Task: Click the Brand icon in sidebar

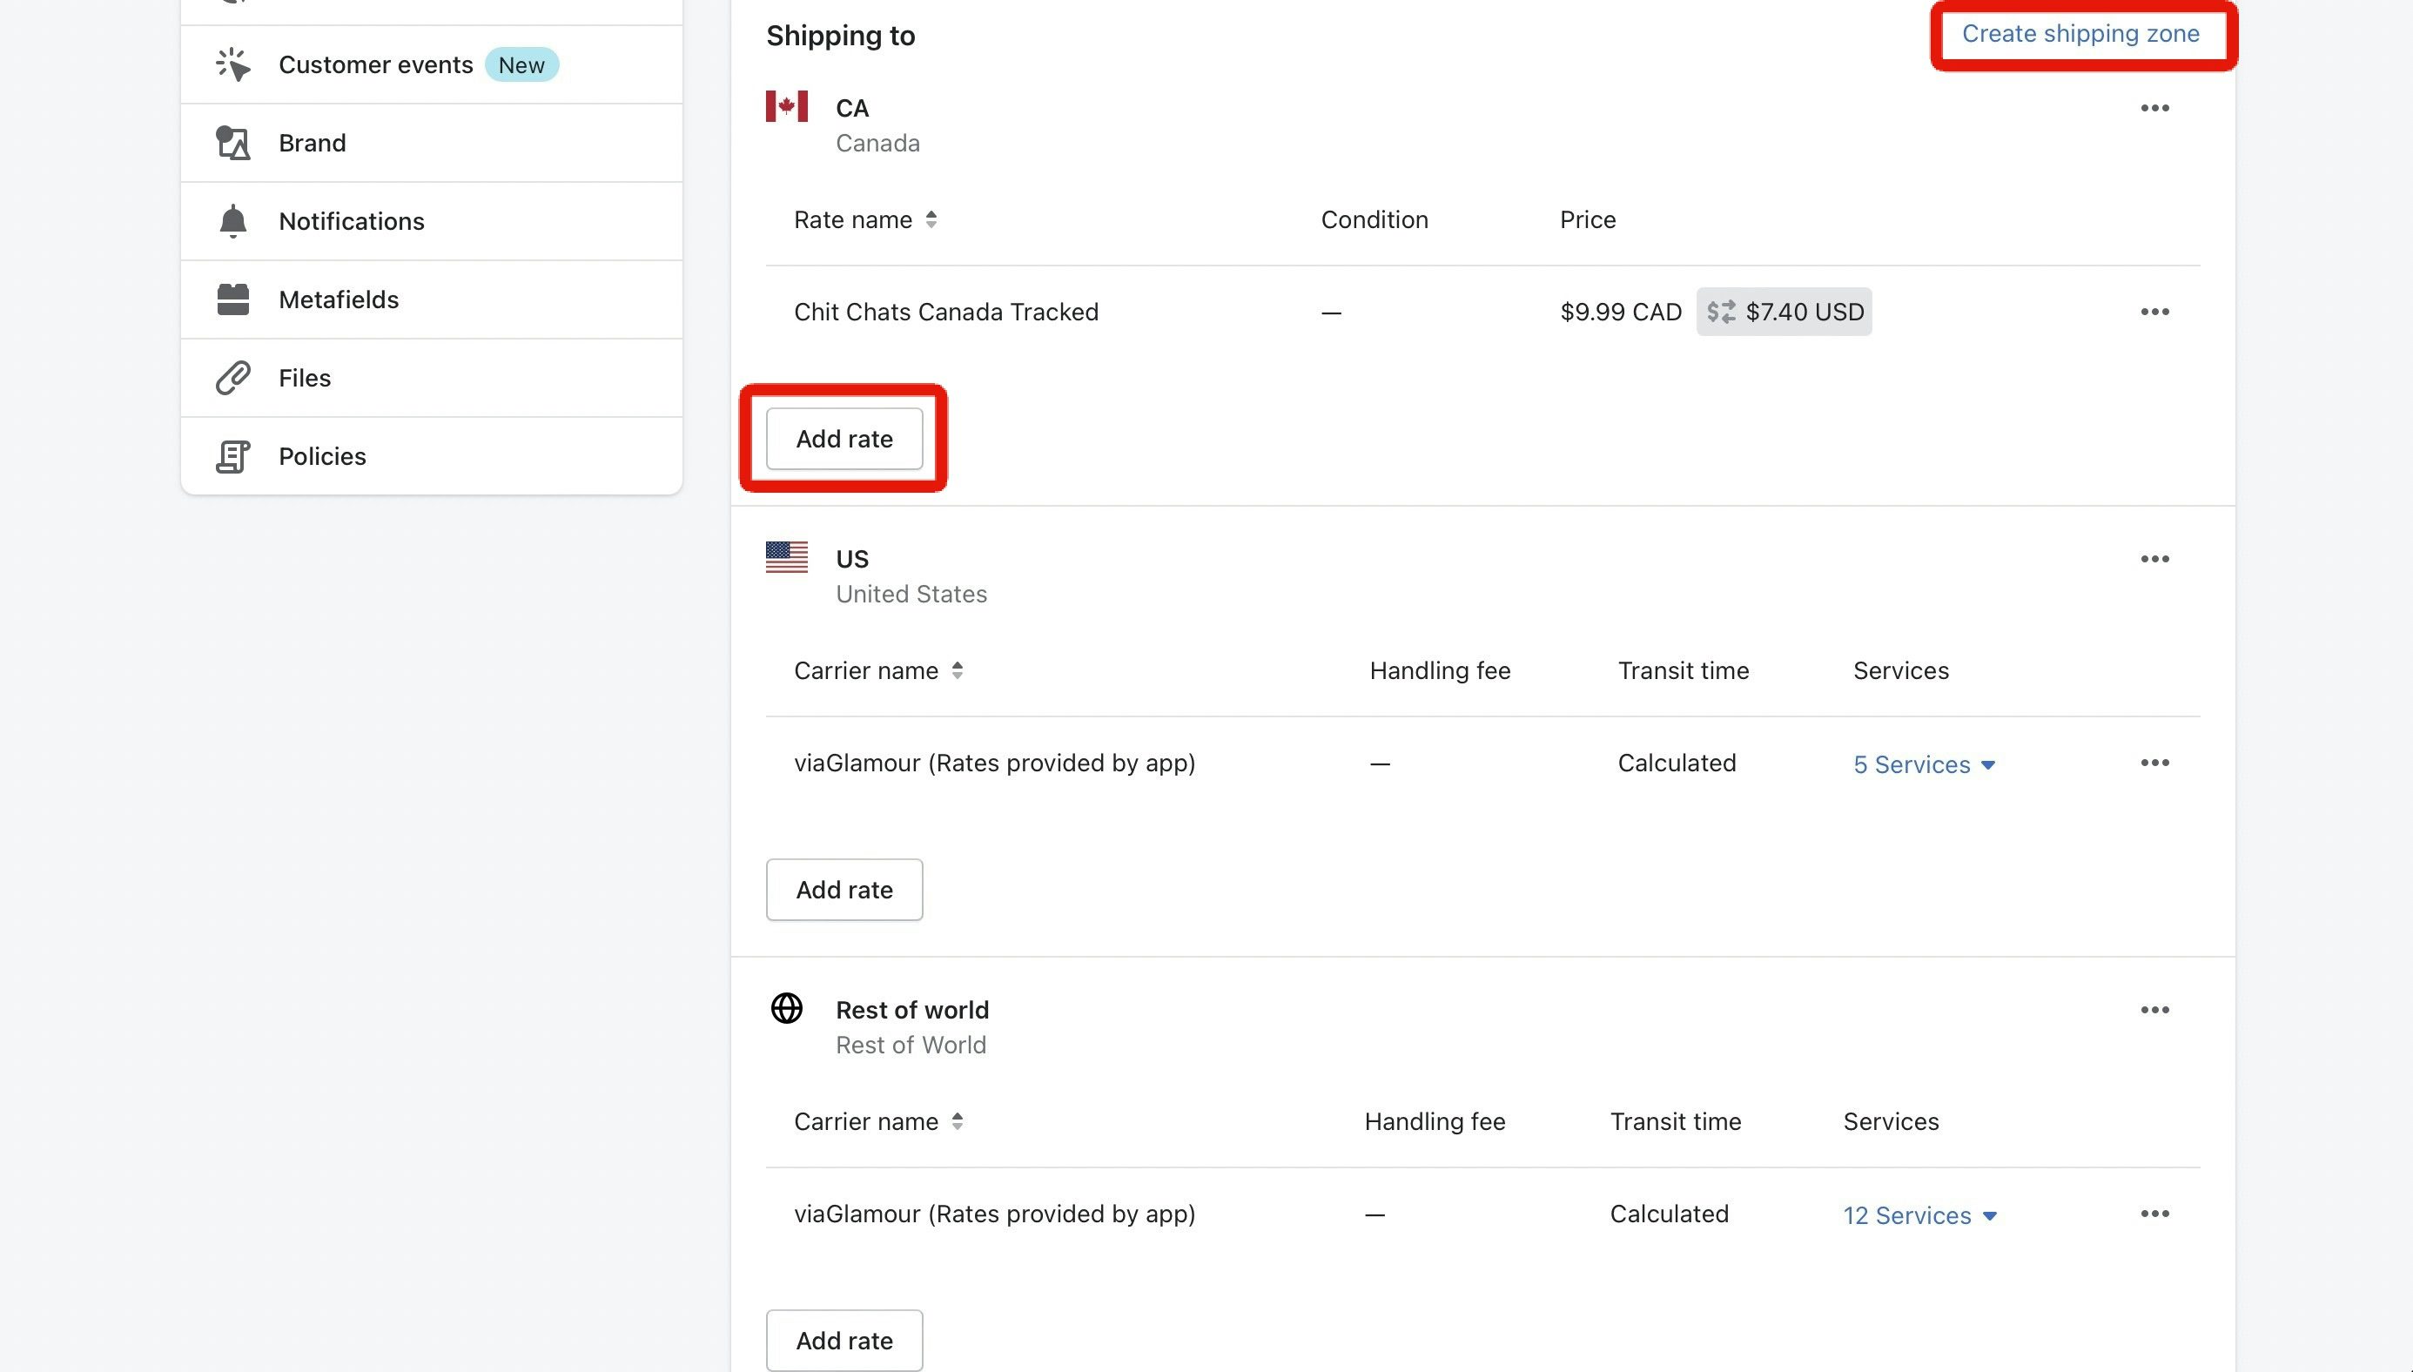Action: pyautogui.click(x=232, y=143)
